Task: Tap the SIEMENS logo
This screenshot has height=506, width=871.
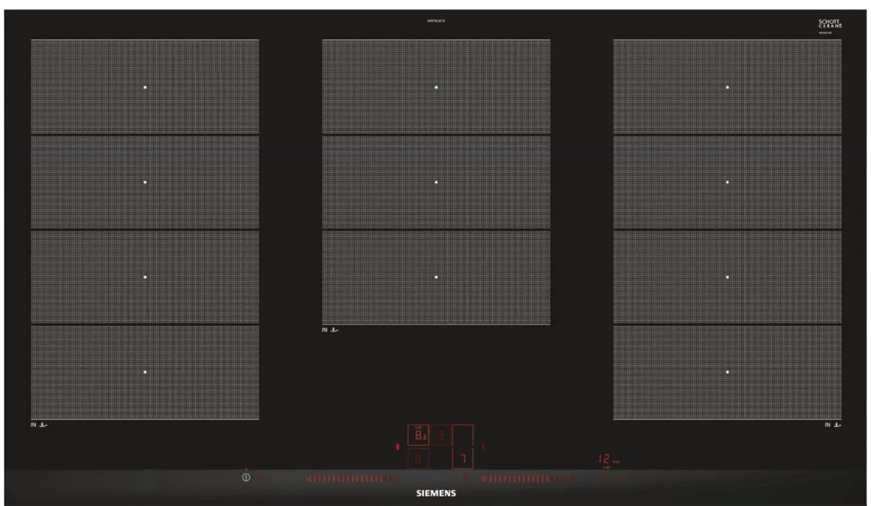Action: (x=435, y=492)
